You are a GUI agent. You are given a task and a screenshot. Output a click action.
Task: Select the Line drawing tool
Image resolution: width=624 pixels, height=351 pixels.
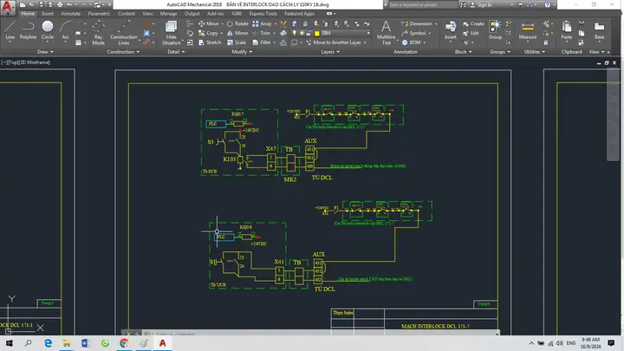[10, 30]
